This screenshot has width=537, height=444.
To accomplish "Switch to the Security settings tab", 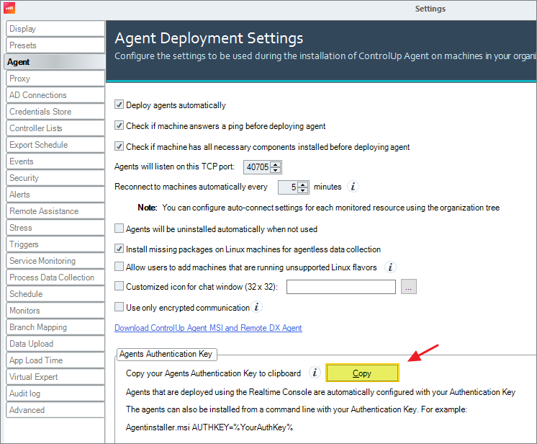I will [x=55, y=178].
